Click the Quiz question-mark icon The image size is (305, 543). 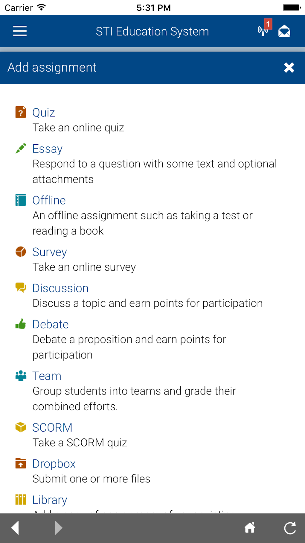click(21, 113)
